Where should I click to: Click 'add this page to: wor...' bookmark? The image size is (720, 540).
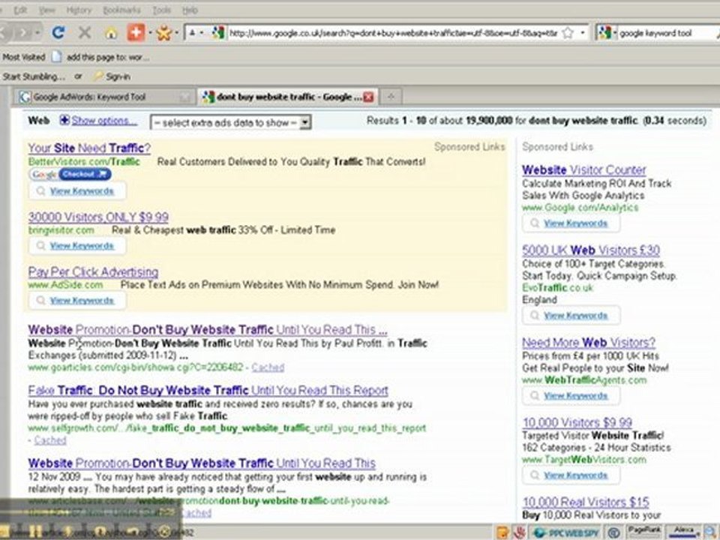(x=107, y=58)
